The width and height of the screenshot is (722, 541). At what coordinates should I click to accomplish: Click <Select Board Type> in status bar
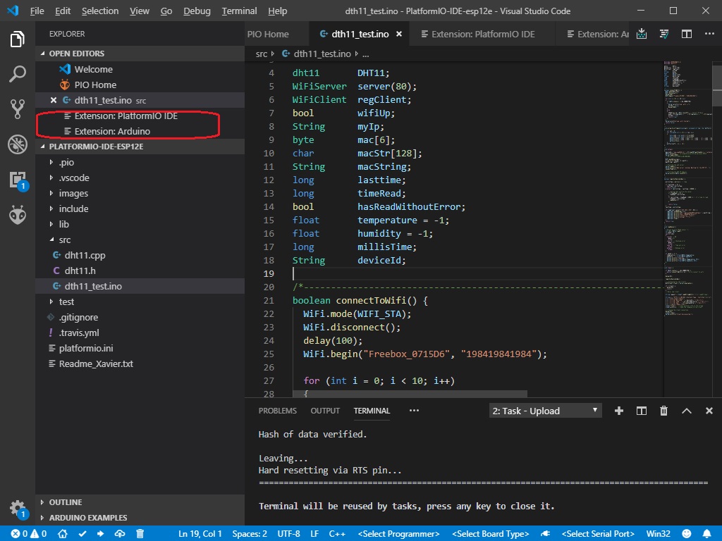491,534
